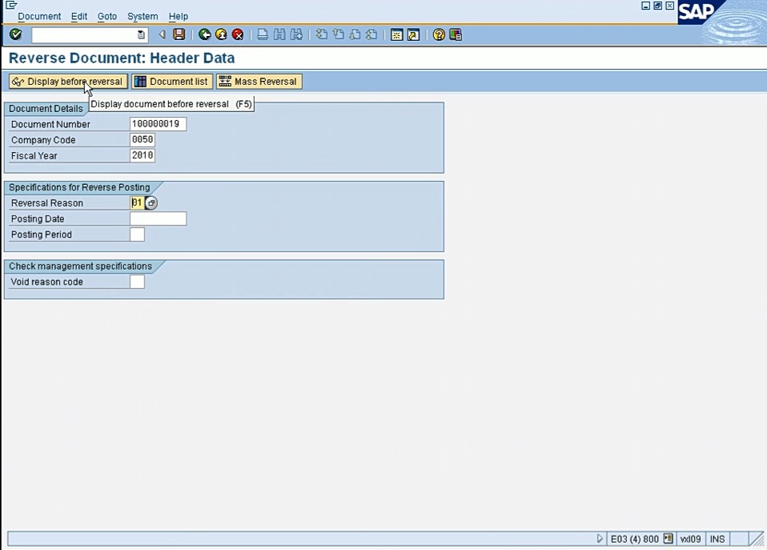Click the status bar system selection list icon

(x=669, y=538)
